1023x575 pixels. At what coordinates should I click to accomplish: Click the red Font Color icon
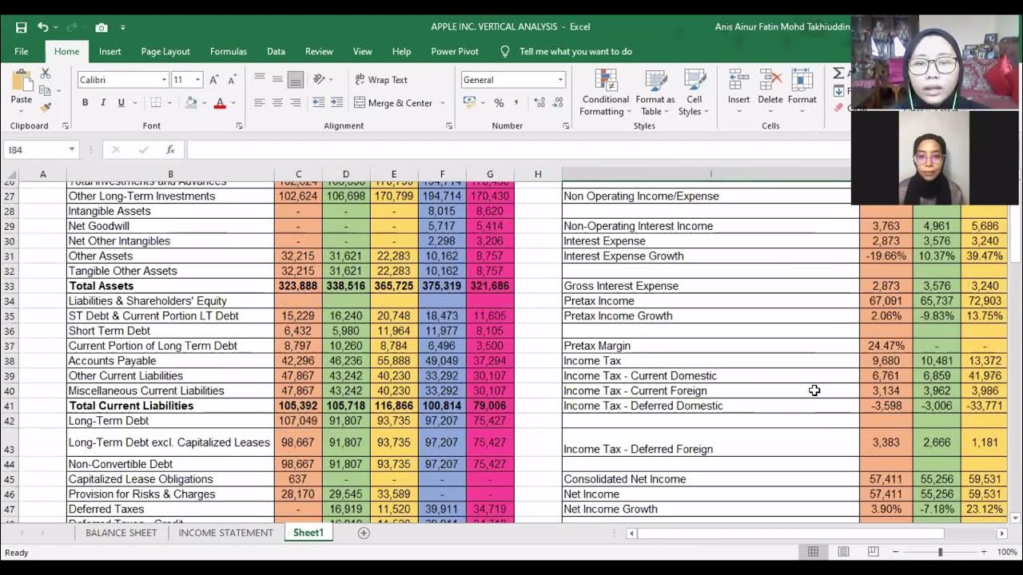(220, 102)
